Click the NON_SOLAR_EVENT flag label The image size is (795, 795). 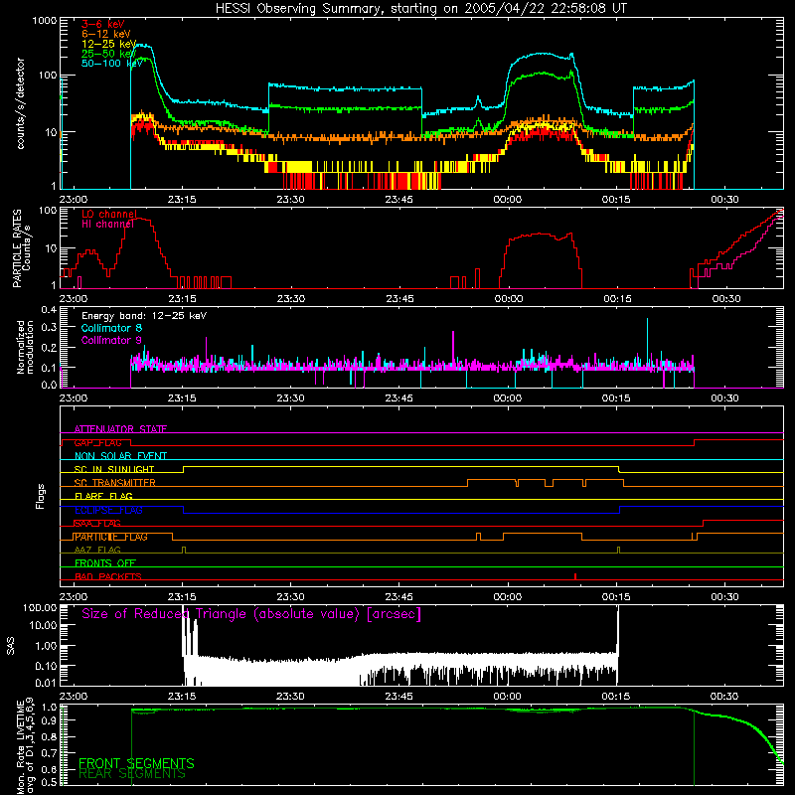[x=120, y=456]
